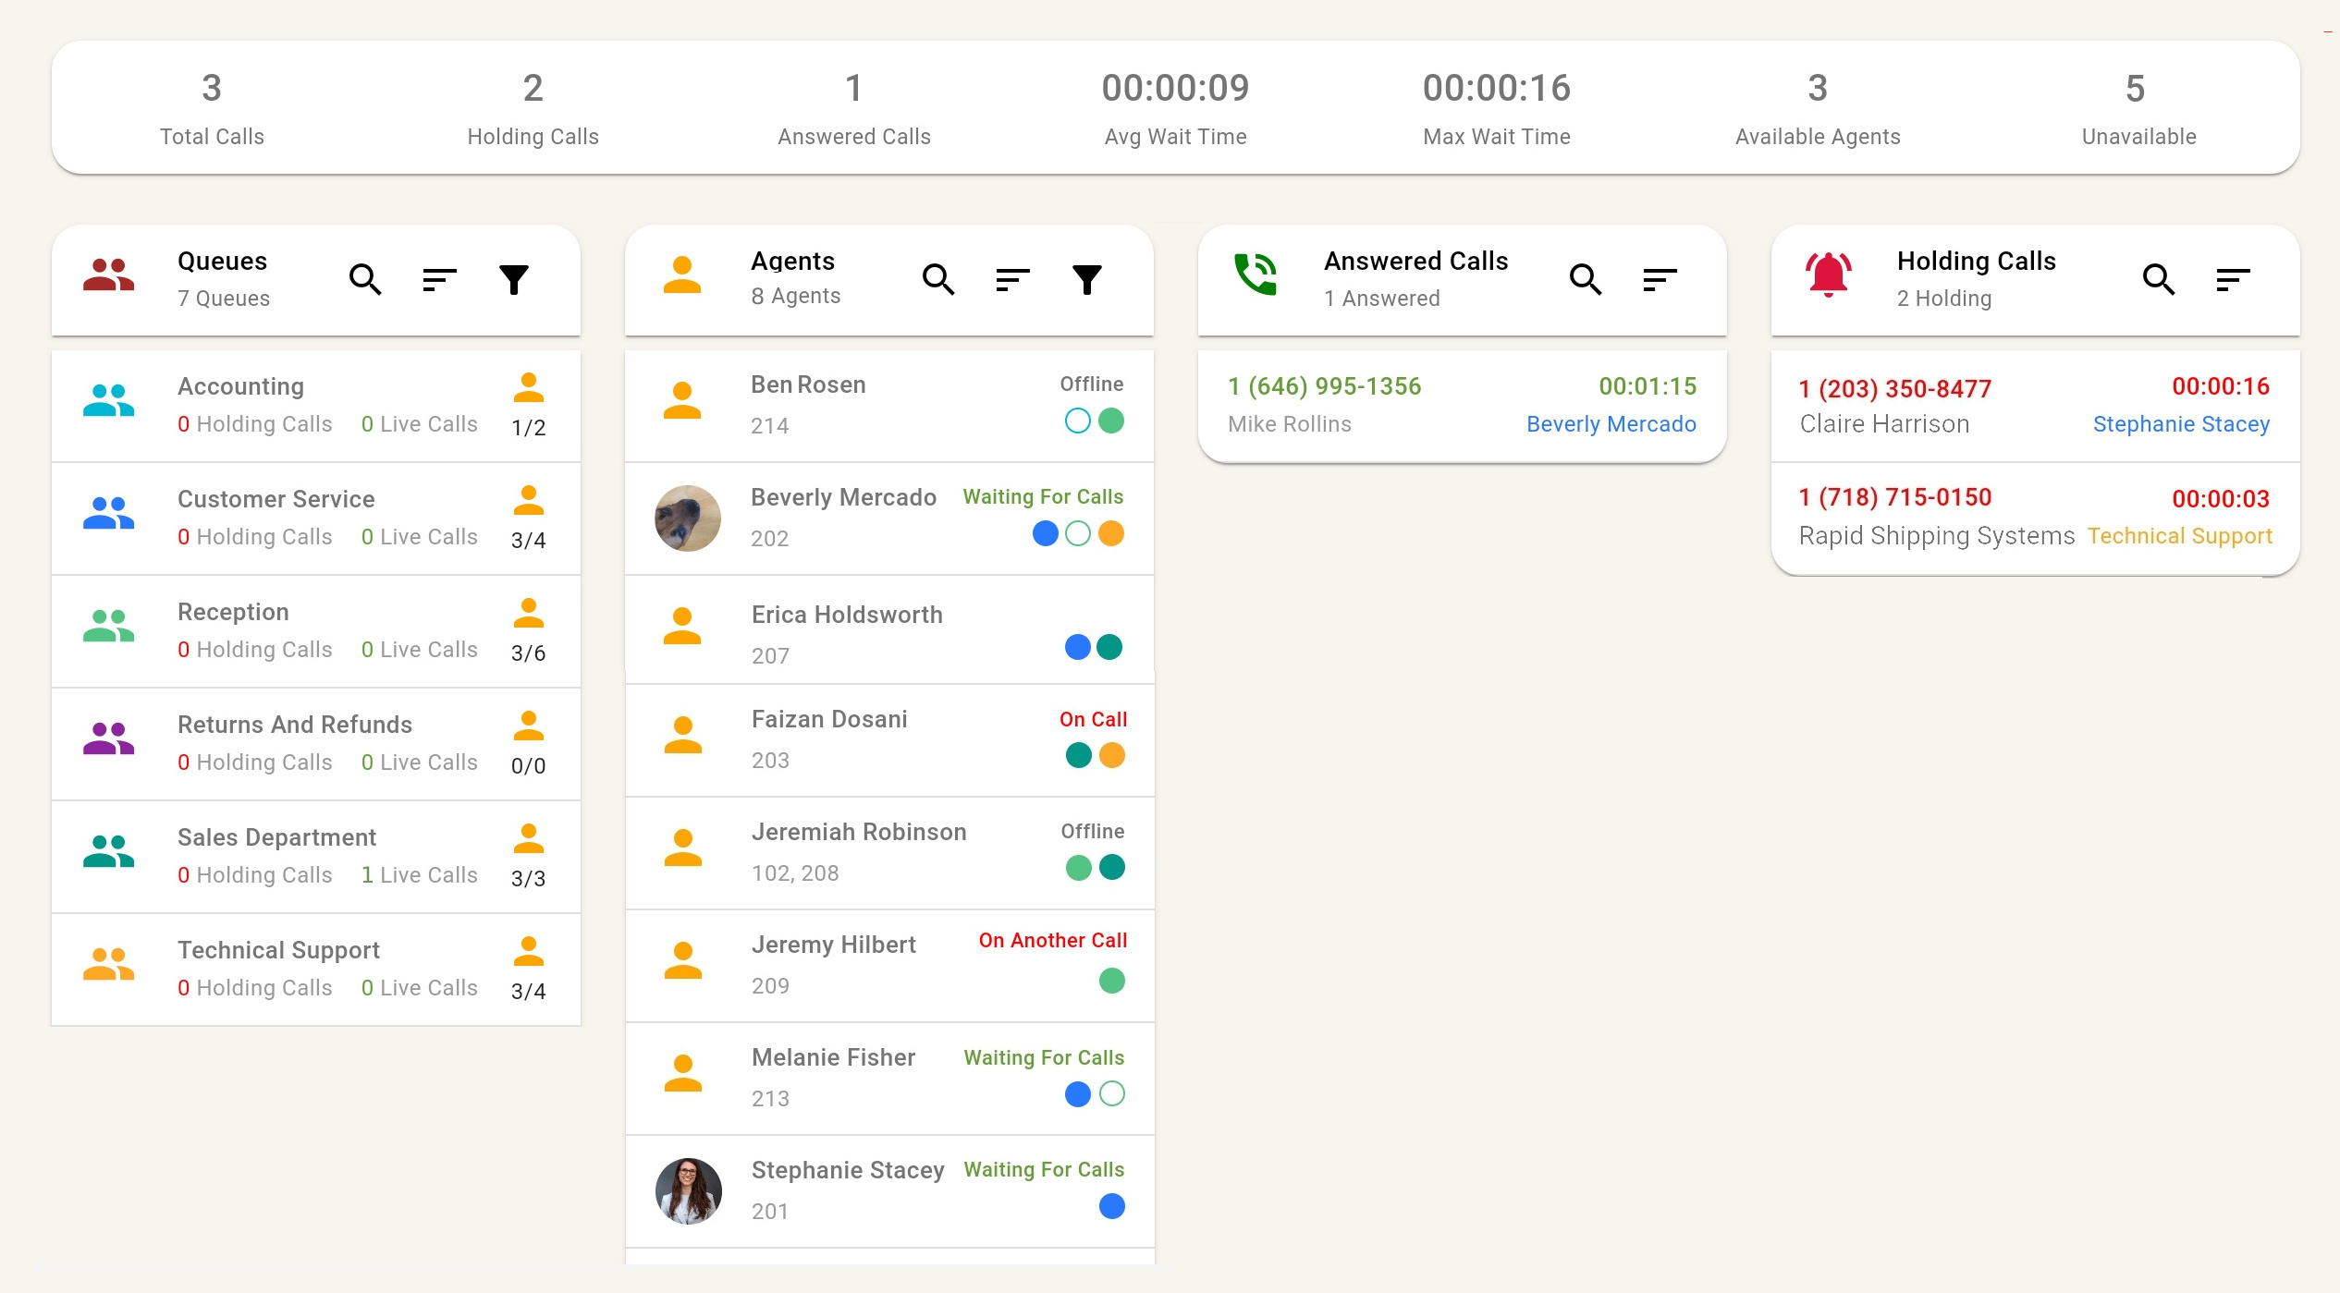Click the search icon in Queues panel
This screenshot has height=1293, width=2340.
tap(365, 278)
